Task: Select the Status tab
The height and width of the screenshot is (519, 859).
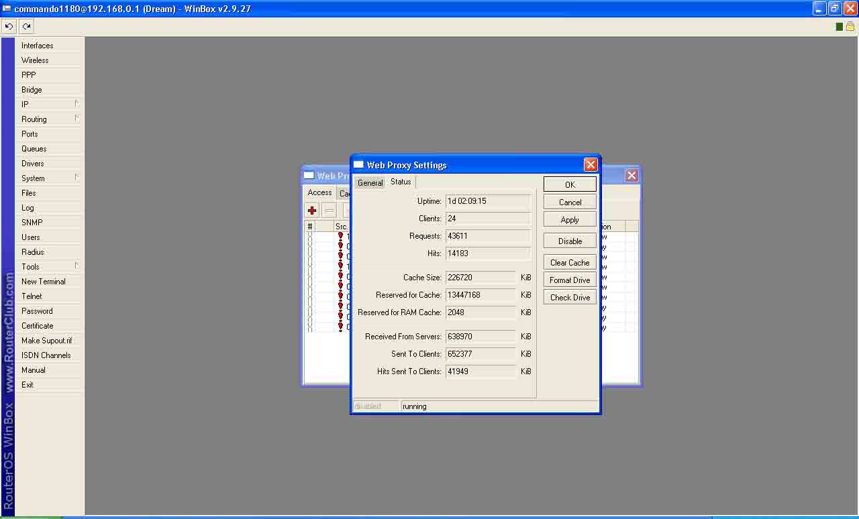Action: 401,182
